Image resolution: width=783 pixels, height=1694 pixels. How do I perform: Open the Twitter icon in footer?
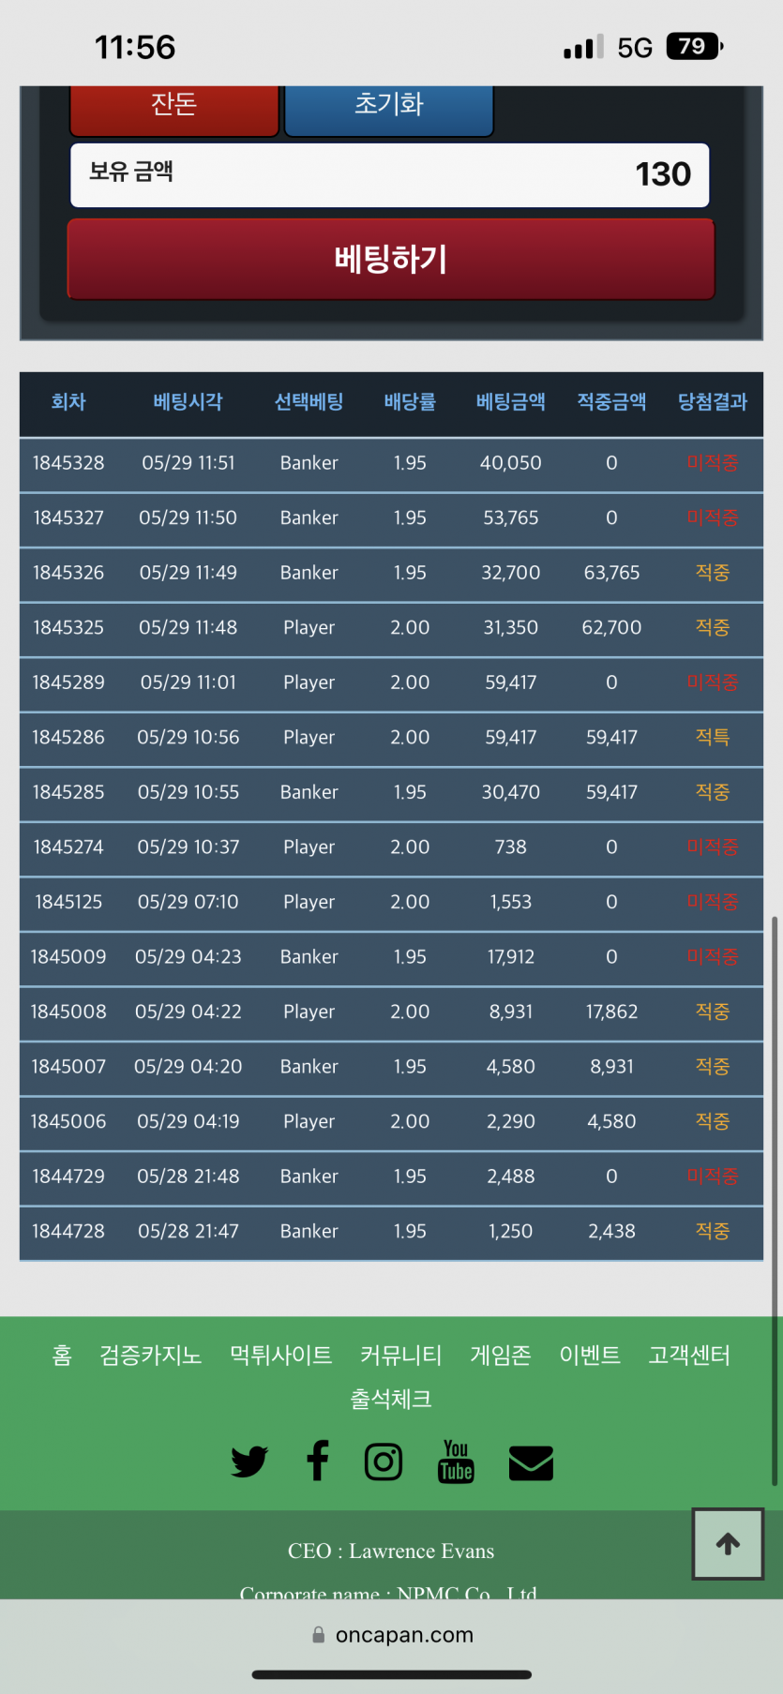point(249,1462)
